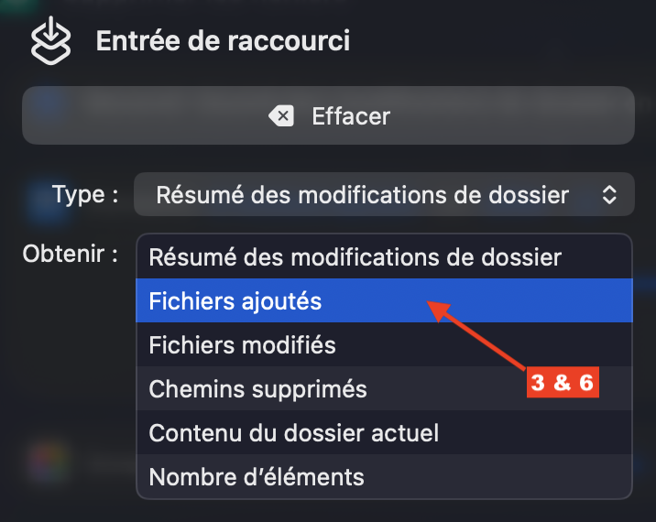Click the backspace icon beside Effacer
The image size is (656, 522).
pyautogui.click(x=282, y=116)
